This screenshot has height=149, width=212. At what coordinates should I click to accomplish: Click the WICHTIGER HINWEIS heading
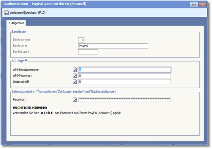30,108
